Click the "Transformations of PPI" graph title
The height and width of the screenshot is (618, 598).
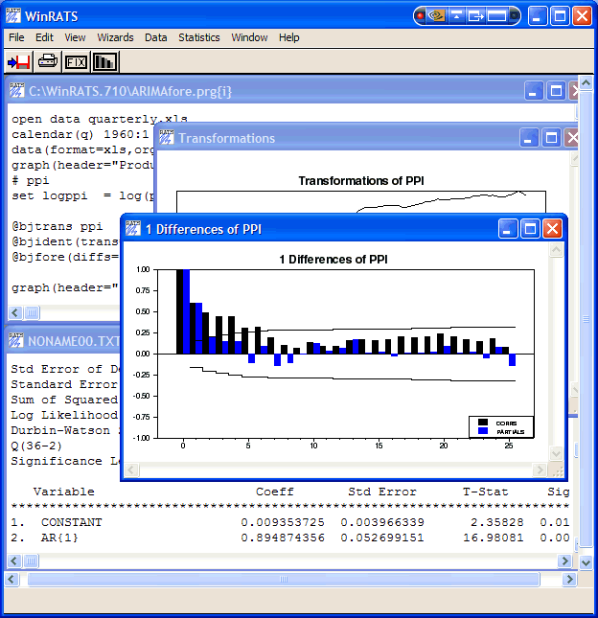pyautogui.click(x=361, y=180)
